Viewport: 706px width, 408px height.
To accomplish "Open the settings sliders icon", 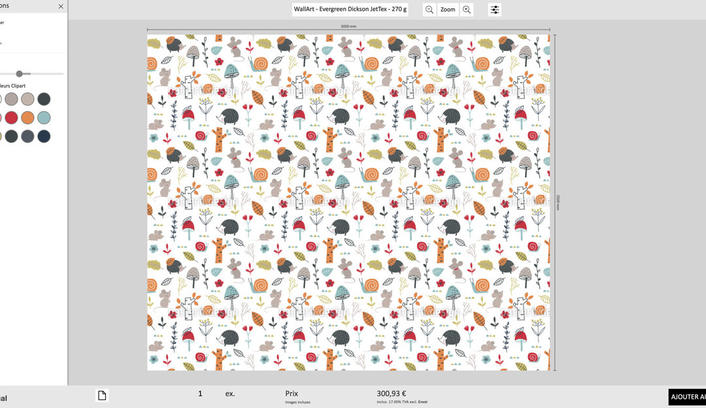I will [x=495, y=10].
